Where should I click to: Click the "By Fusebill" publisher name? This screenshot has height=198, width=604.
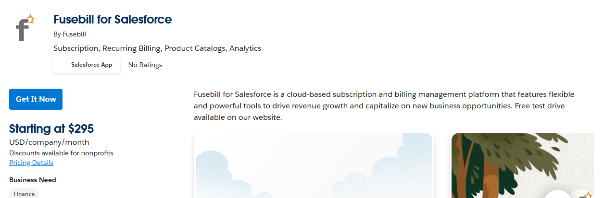click(x=70, y=34)
